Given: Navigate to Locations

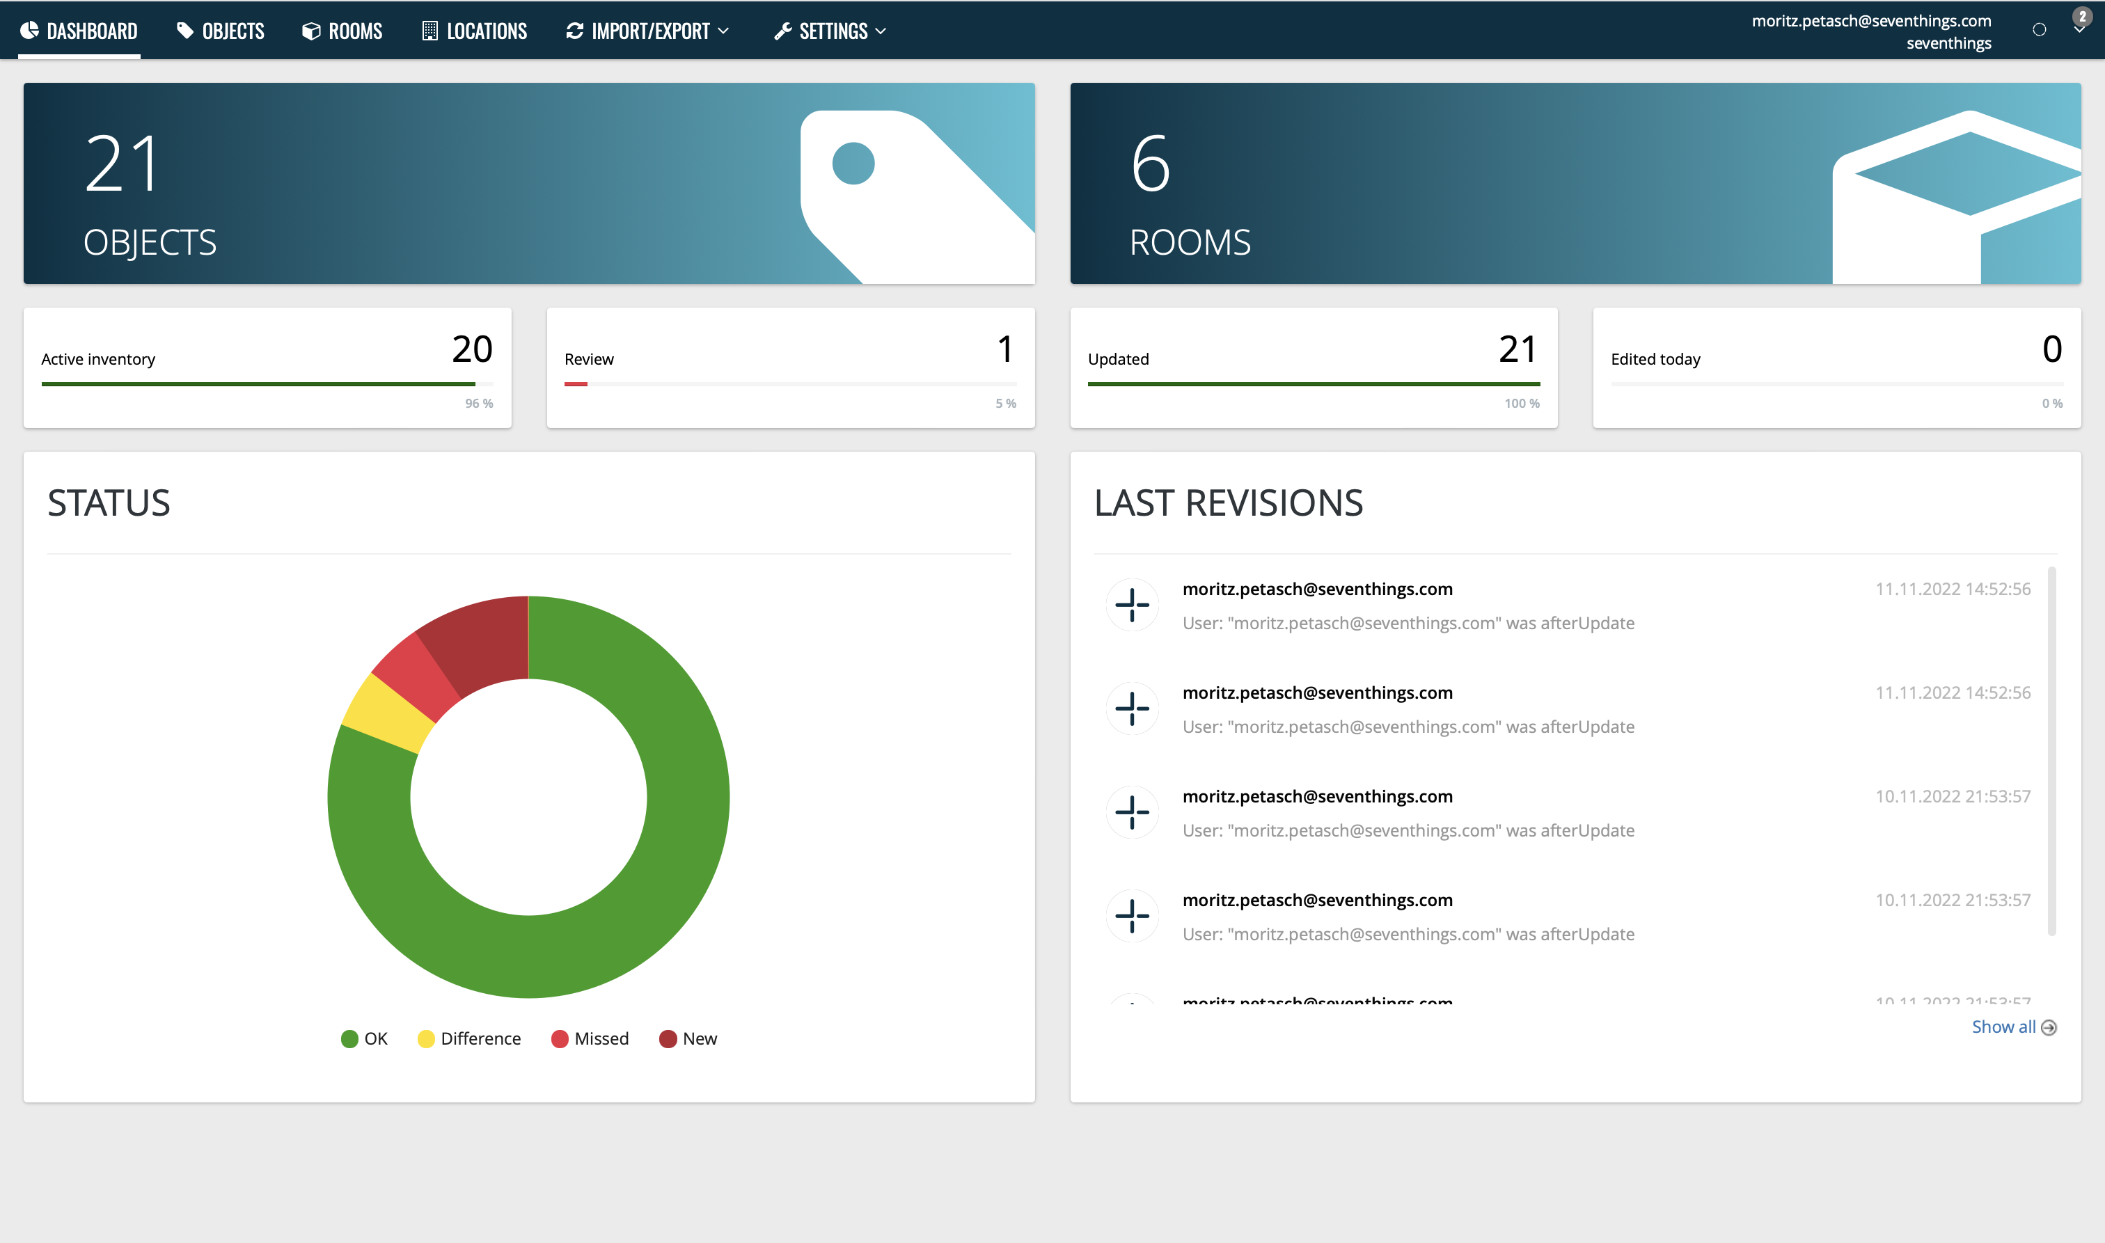Looking at the screenshot, I should click(x=474, y=31).
